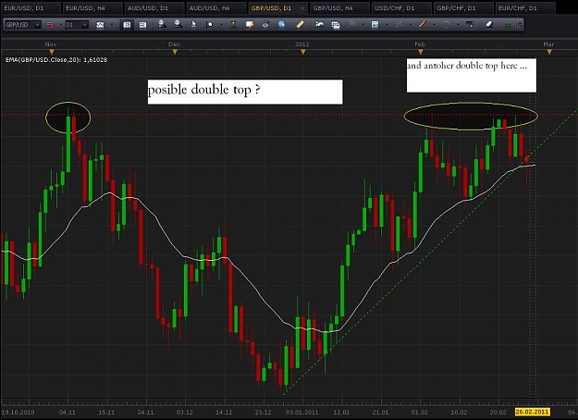Select the yellow ruler tool
Viewport: 578px width, 420px height.
tap(300, 25)
